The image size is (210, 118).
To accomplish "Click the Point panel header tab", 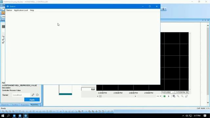I will (x=3, y=20).
